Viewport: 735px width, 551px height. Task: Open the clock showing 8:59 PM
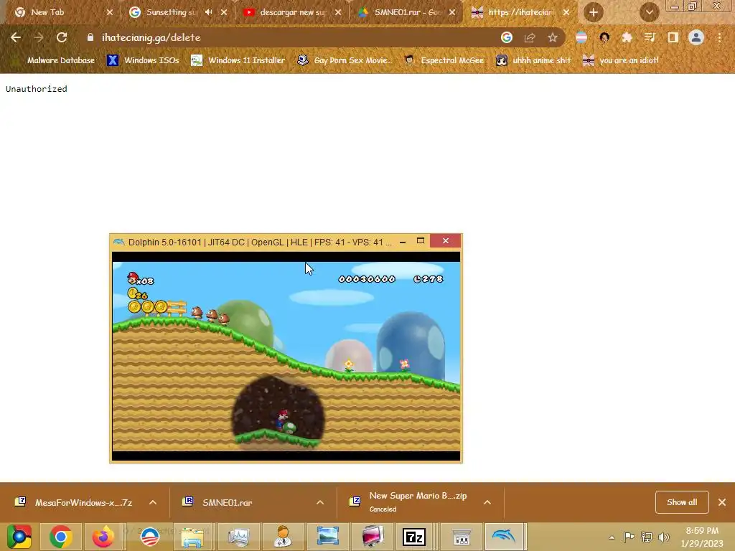(x=702, y=537)
